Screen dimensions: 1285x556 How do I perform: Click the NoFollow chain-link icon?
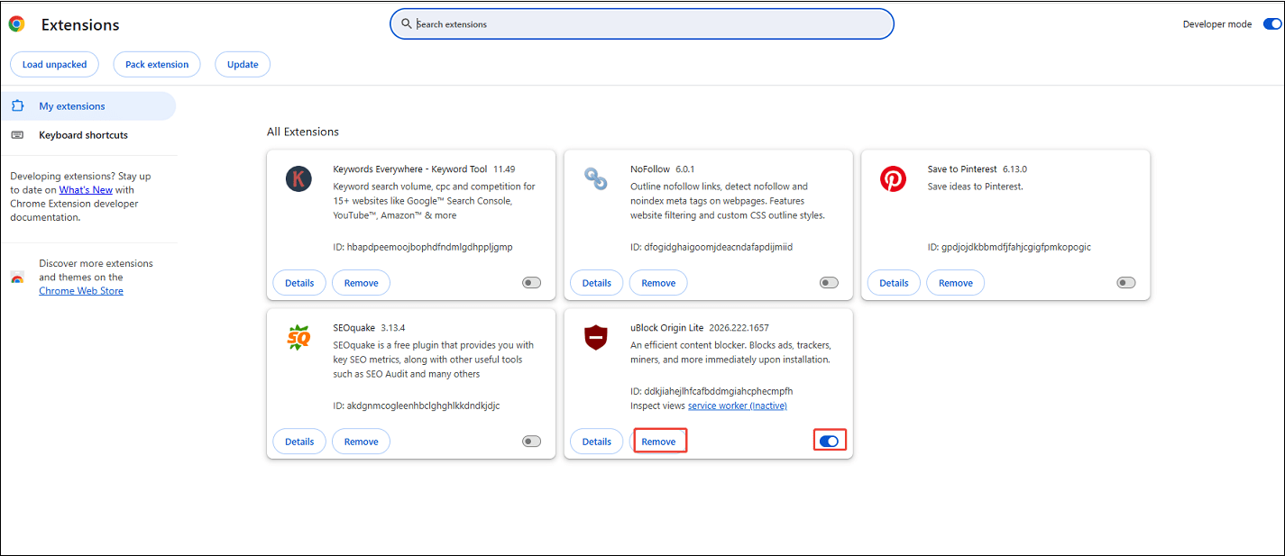point(595,178)
